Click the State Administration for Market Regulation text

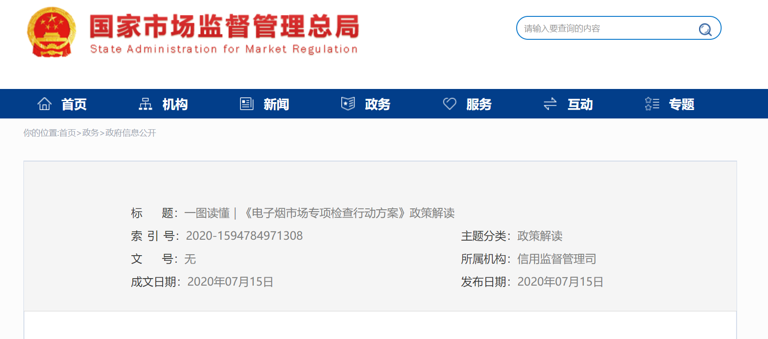224,49
